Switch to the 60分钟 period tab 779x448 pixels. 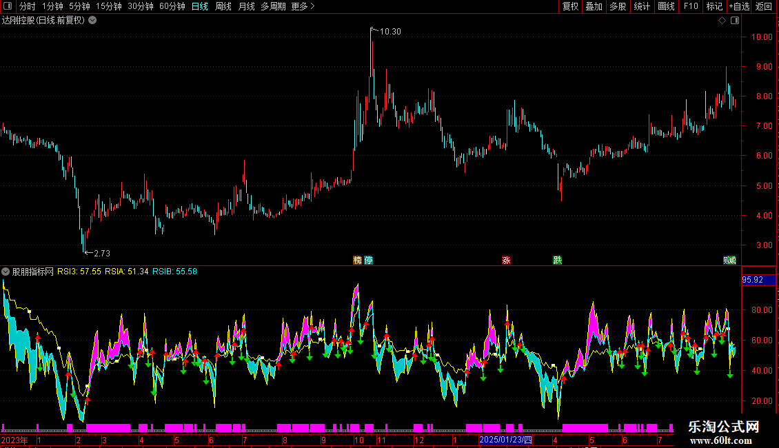tap(172, 6)
